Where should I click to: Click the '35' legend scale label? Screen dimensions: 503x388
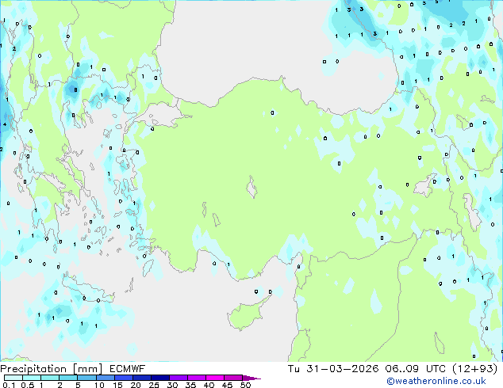tap(190, 385)
